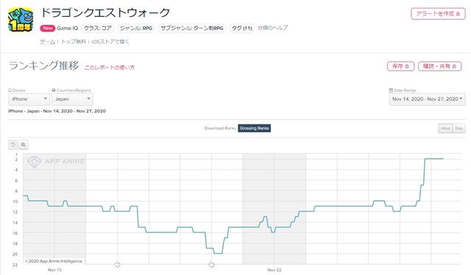This screenshot has height=275, width=471.
Task: Activate the magnifier zoom tool
Action: tap(23, 145)
